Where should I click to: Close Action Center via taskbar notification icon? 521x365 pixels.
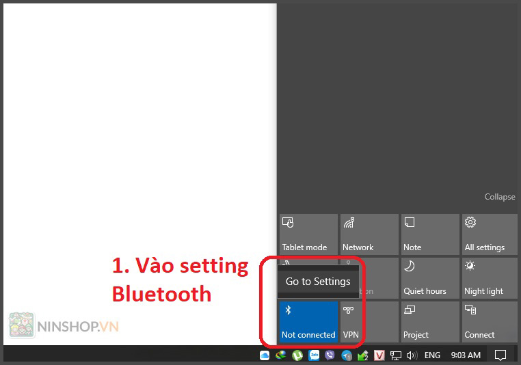pos(500,355)
